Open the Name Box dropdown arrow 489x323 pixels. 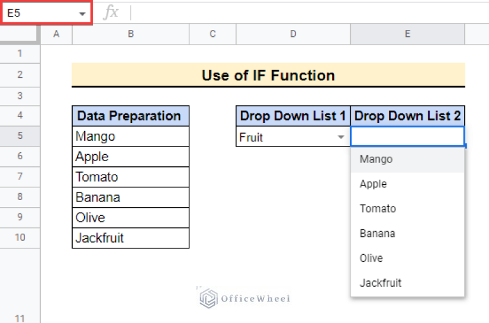82,13
